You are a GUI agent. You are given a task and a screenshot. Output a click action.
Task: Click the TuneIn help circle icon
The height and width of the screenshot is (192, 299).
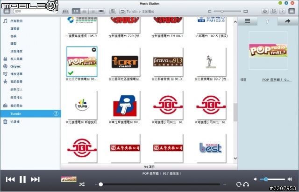56,113
